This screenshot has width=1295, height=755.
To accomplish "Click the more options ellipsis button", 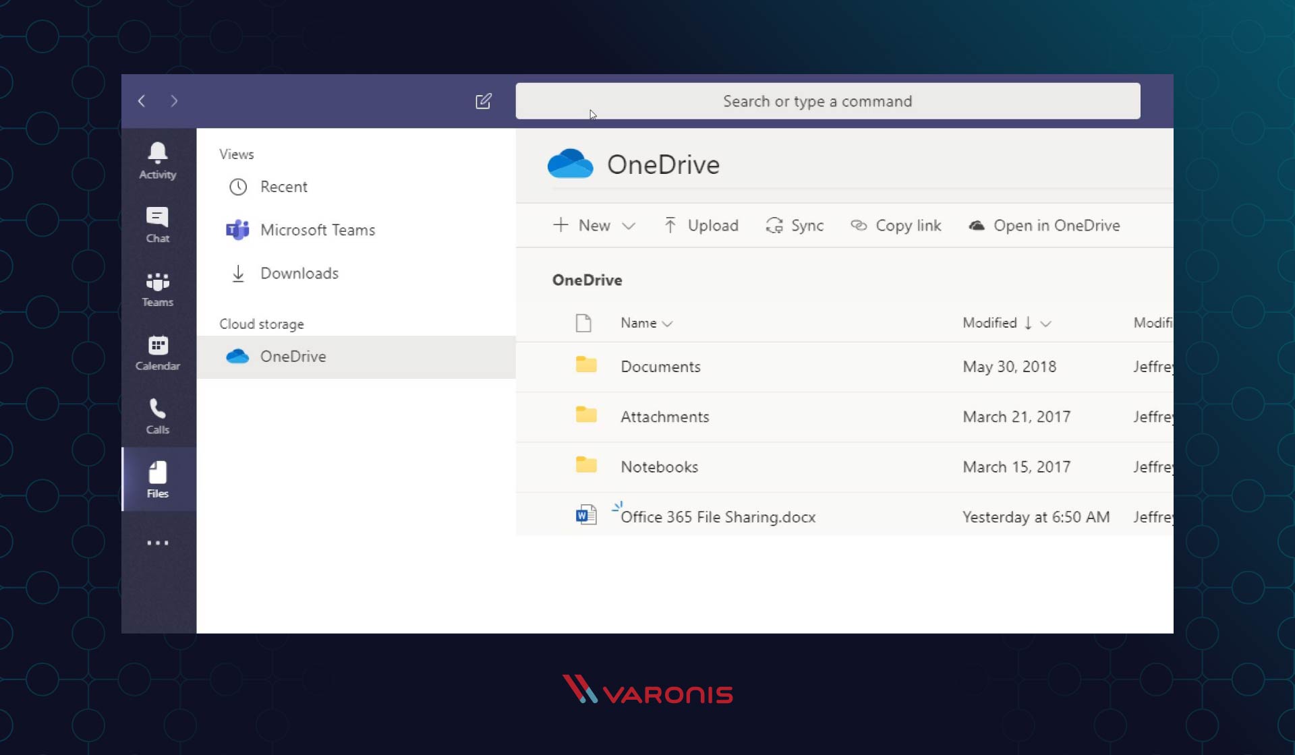I will (157, 543).
